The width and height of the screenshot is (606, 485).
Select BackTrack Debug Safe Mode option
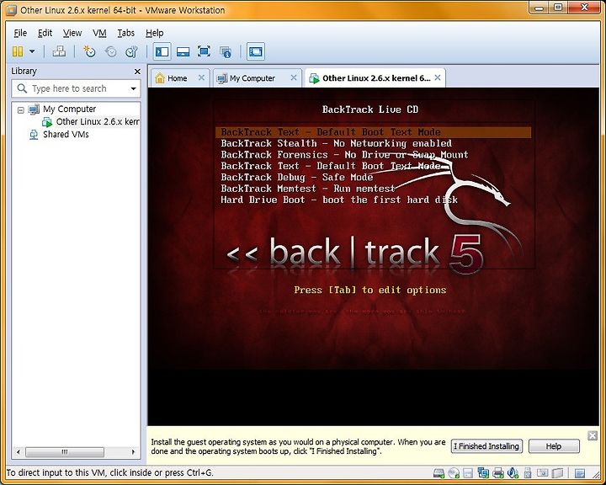[297, 177]
